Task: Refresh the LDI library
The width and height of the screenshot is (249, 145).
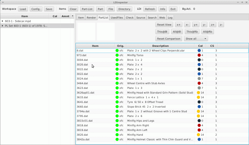Action: tap(150, 9)
